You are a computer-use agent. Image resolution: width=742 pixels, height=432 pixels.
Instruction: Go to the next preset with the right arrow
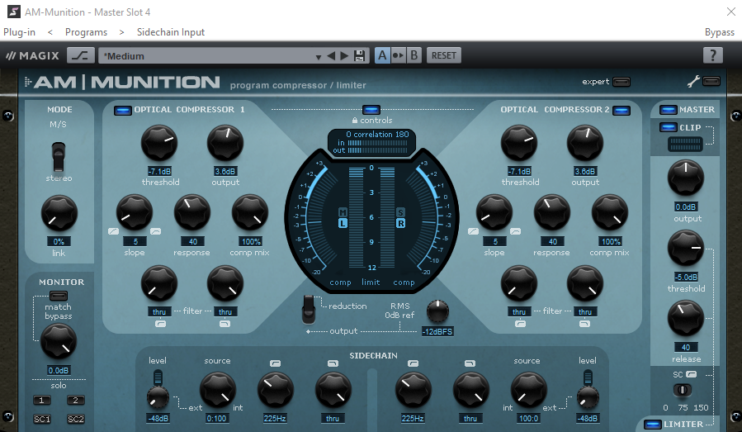click(344, 56)
